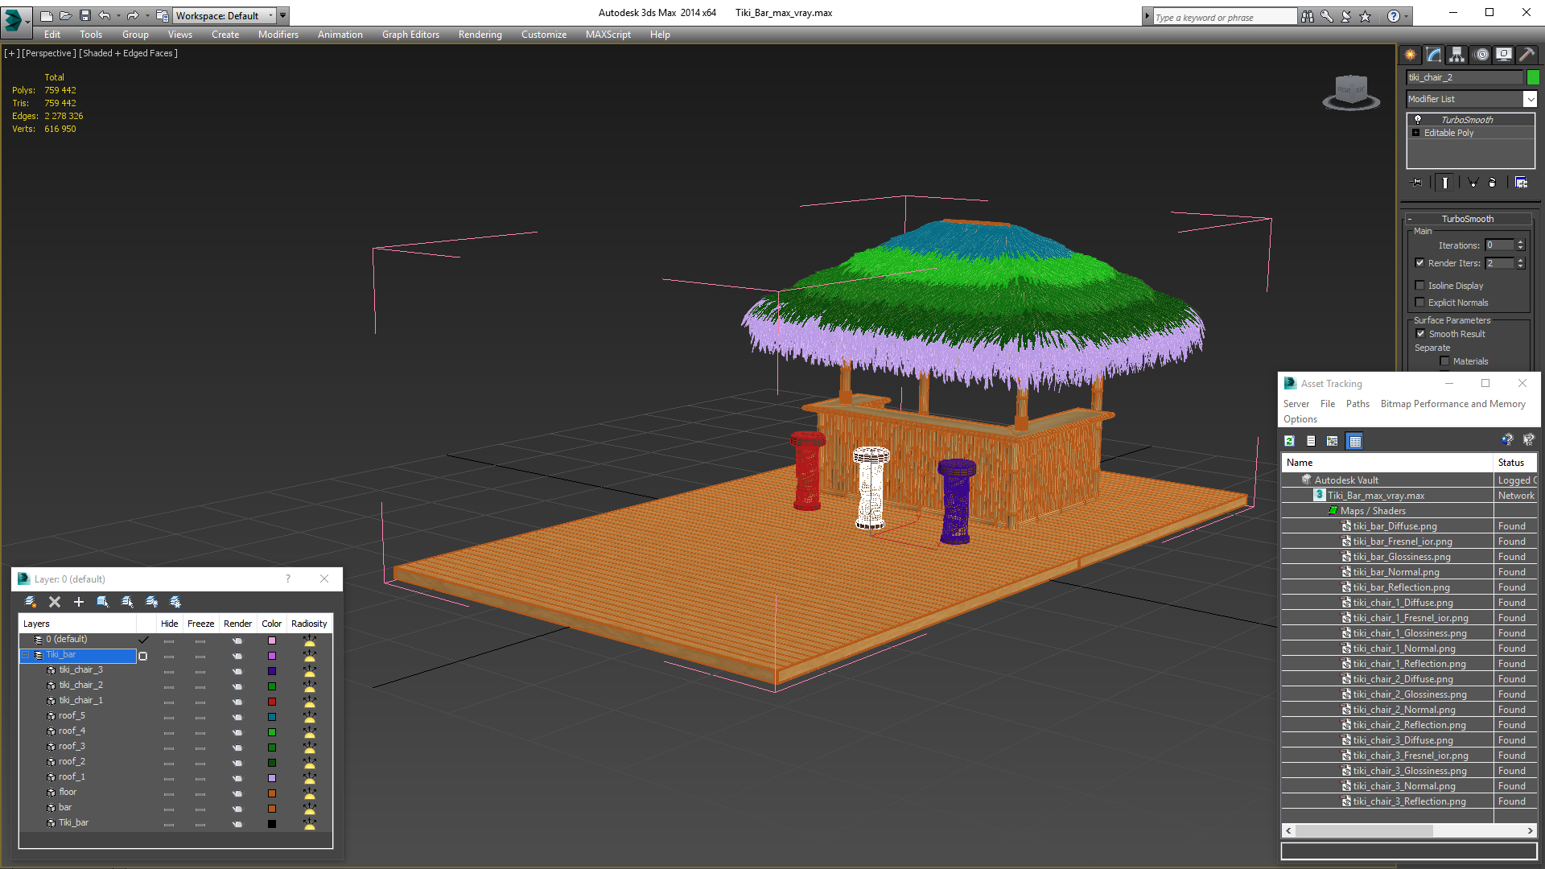Sort layers by the Freeze column header
Screen dimensions: 1545x869
click(x=200, y=624)
